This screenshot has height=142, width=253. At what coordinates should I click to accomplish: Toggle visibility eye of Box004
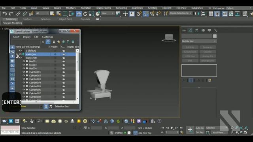[24, 68]
